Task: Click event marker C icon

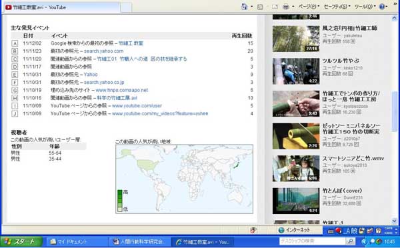Action: pos(15,59)
